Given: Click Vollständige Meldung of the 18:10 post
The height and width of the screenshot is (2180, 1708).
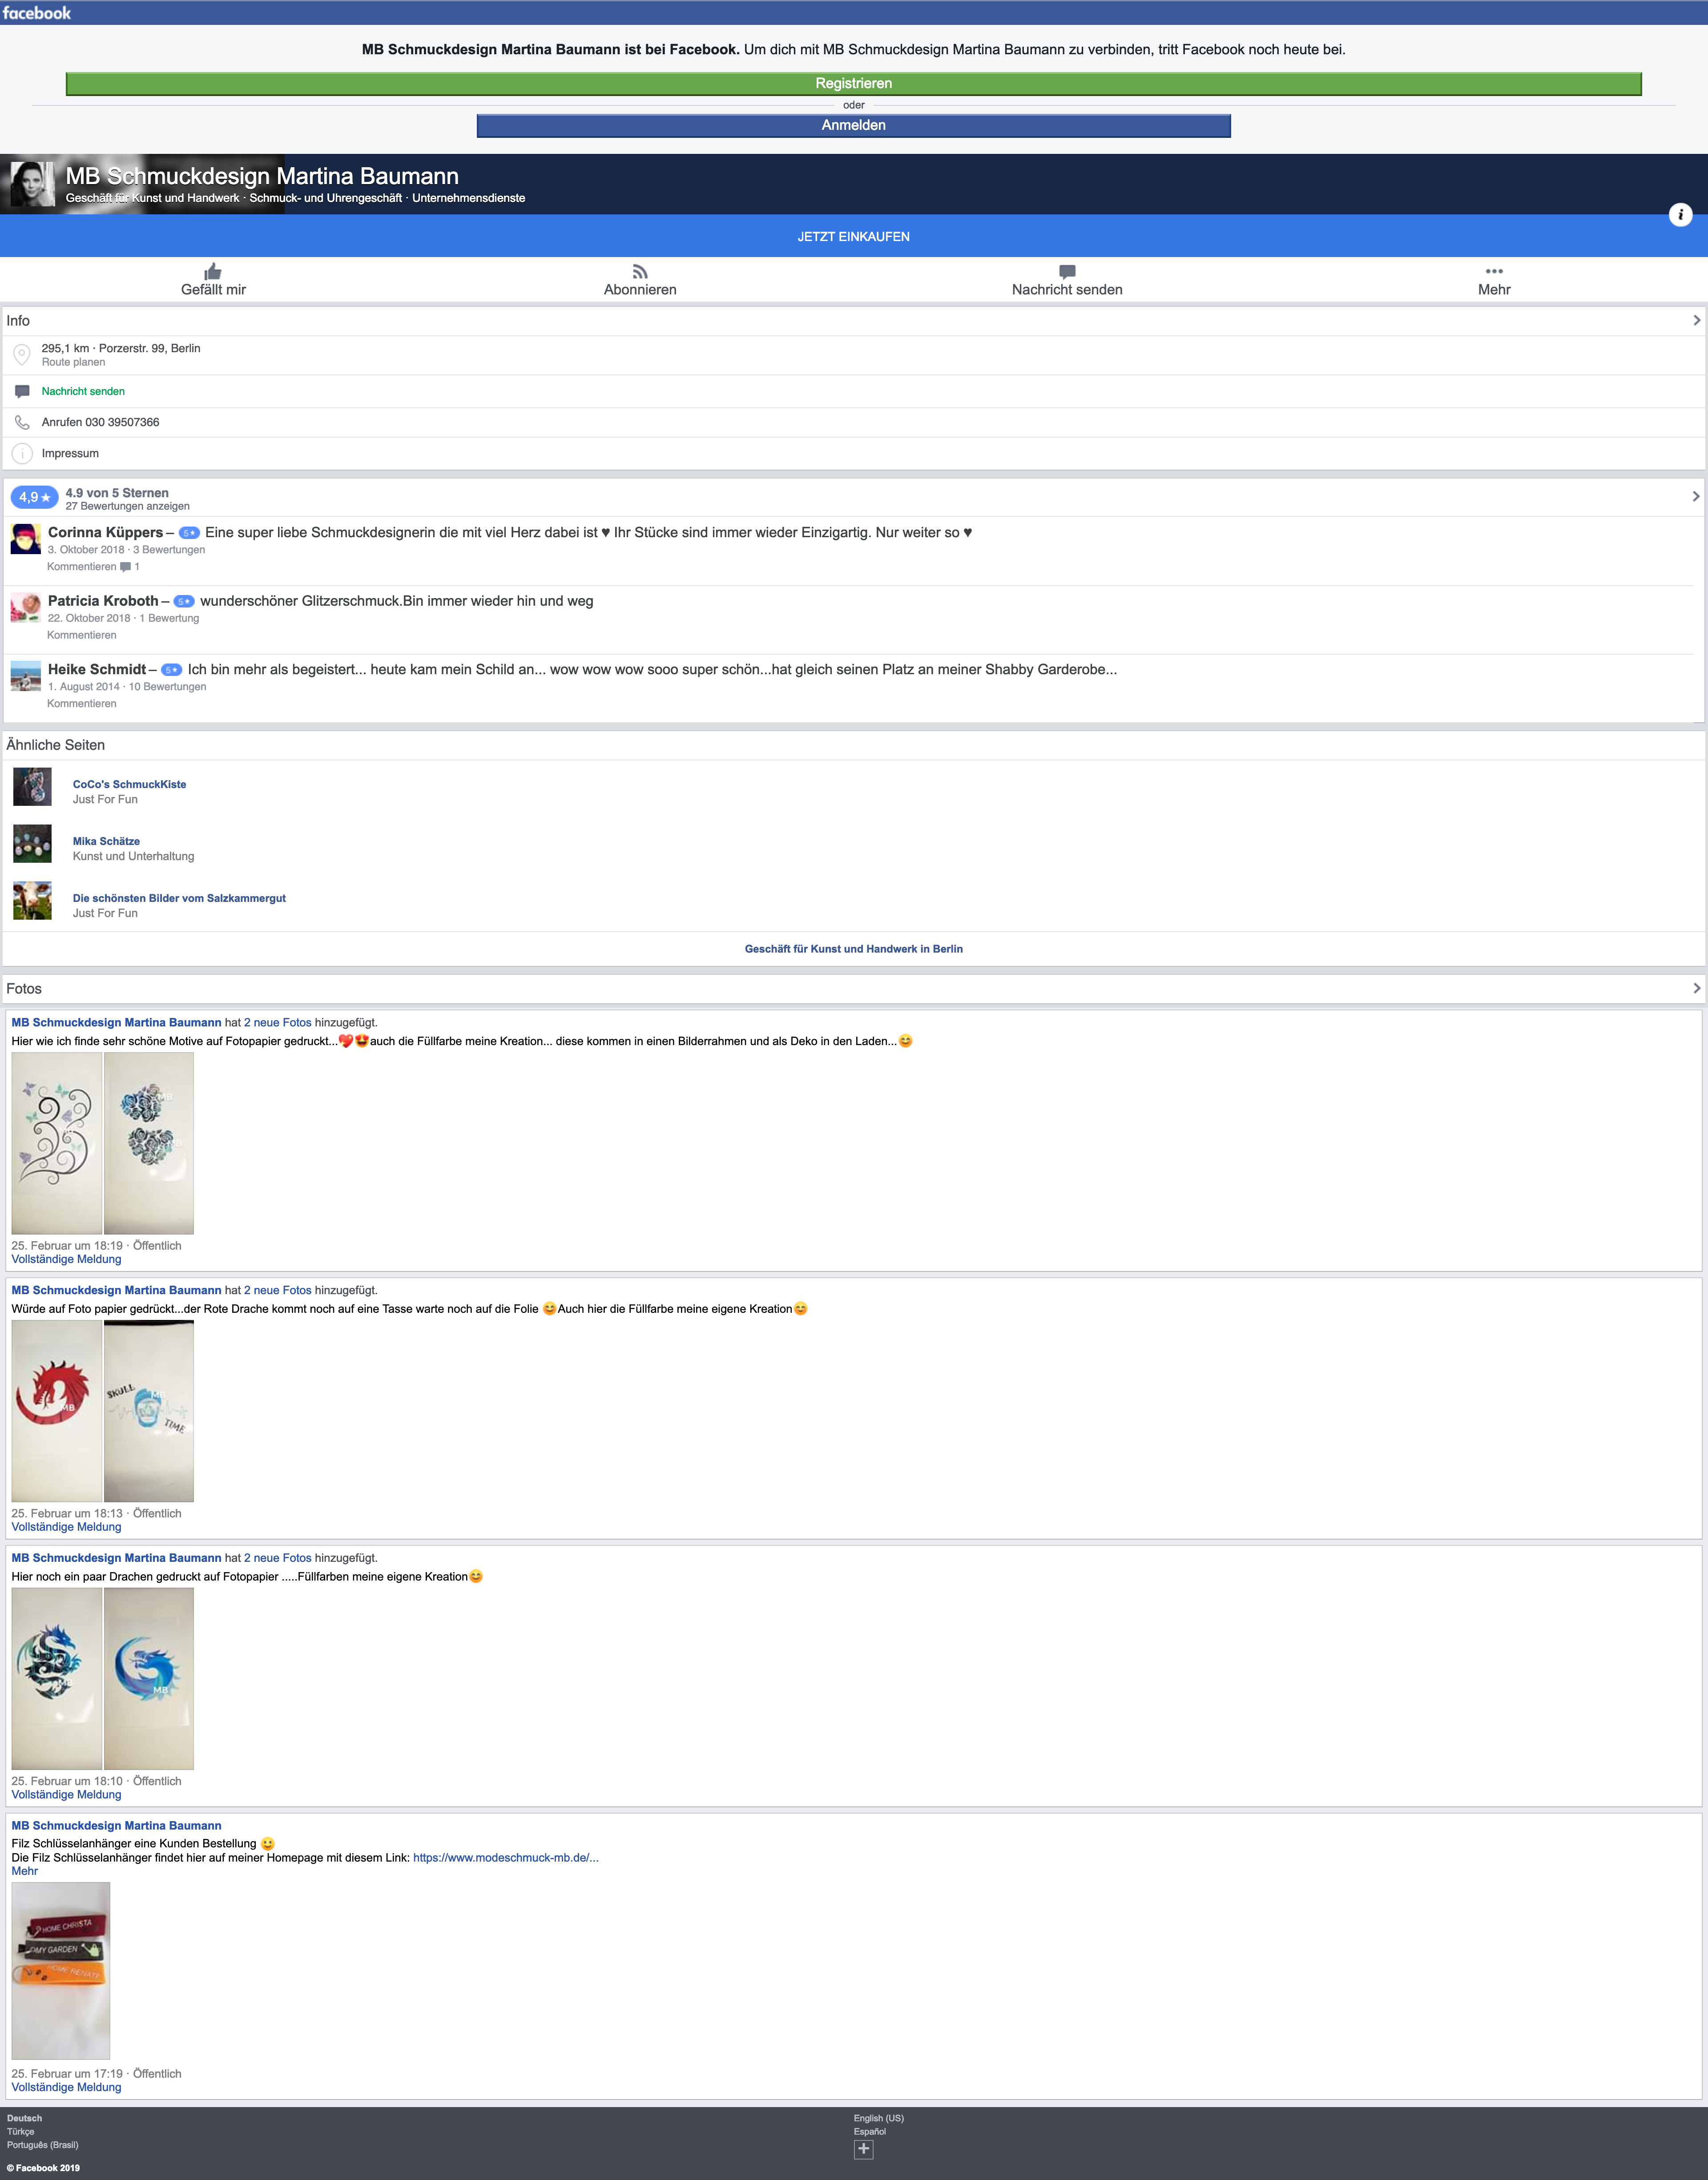Looking at the screenshot, I should pyautogui.click(x=66, y=1795).
